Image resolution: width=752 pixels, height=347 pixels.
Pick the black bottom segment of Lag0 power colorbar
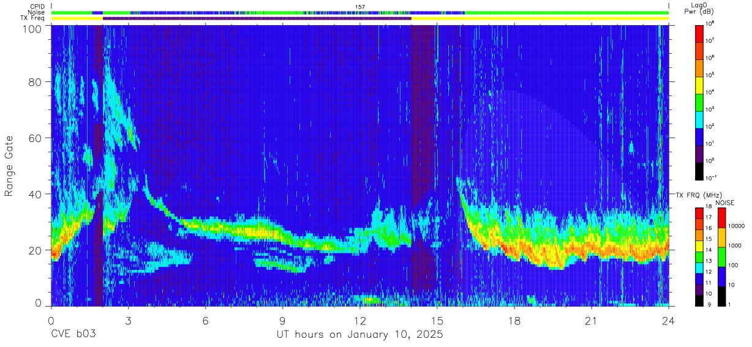700,171
